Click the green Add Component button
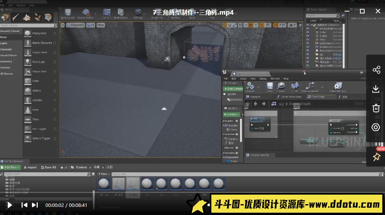This screenshot has width=385, height=215. tap(233, 89)
